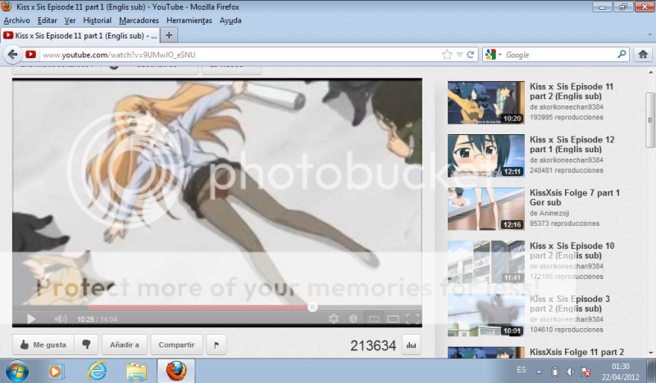Flag the video with the flag icon

[x=216, y=345]
